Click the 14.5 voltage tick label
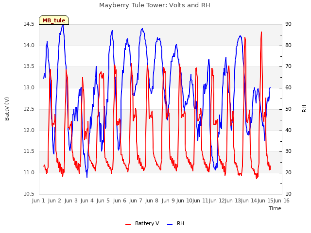The height and width of the screenshot is (233, 311). [29, 24]
